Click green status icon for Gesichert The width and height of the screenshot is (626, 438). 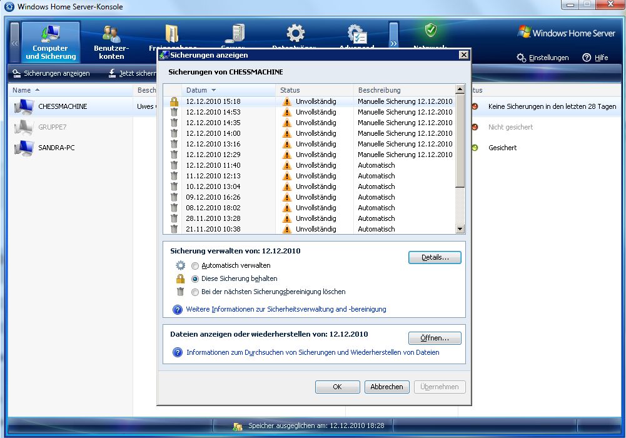click(x=475, y=148)
